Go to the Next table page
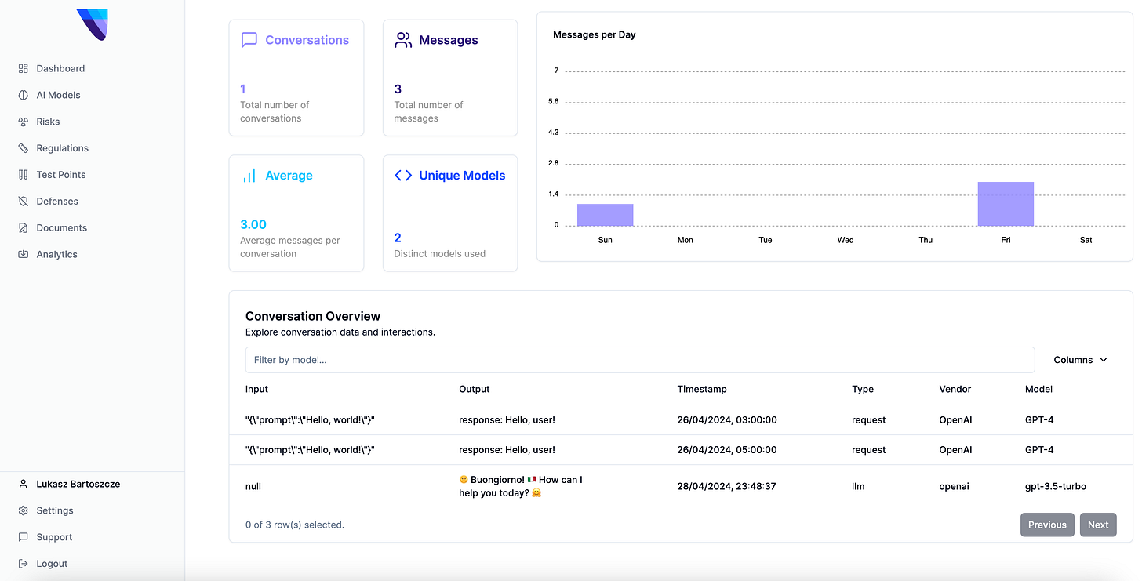Image resolution: width=1142 pixels, height=581 pixels. coord(1098,525)
